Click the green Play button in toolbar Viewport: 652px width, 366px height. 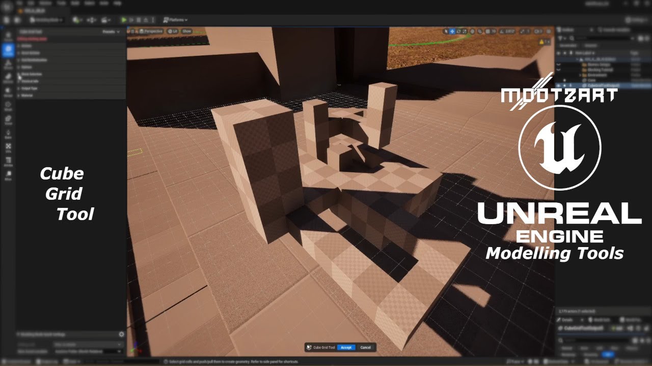coord(124,20)
